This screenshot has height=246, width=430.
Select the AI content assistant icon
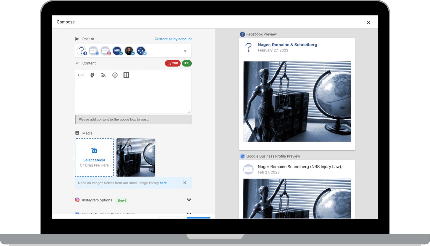pyautogui.click(x=92, y=75)
